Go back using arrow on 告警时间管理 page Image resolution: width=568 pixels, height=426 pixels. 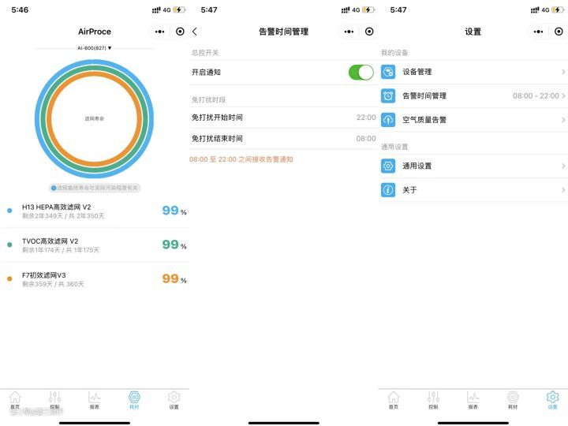(x=195, y=32)
